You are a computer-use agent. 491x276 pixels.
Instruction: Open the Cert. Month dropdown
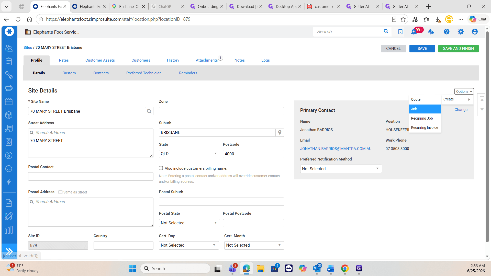254,245
